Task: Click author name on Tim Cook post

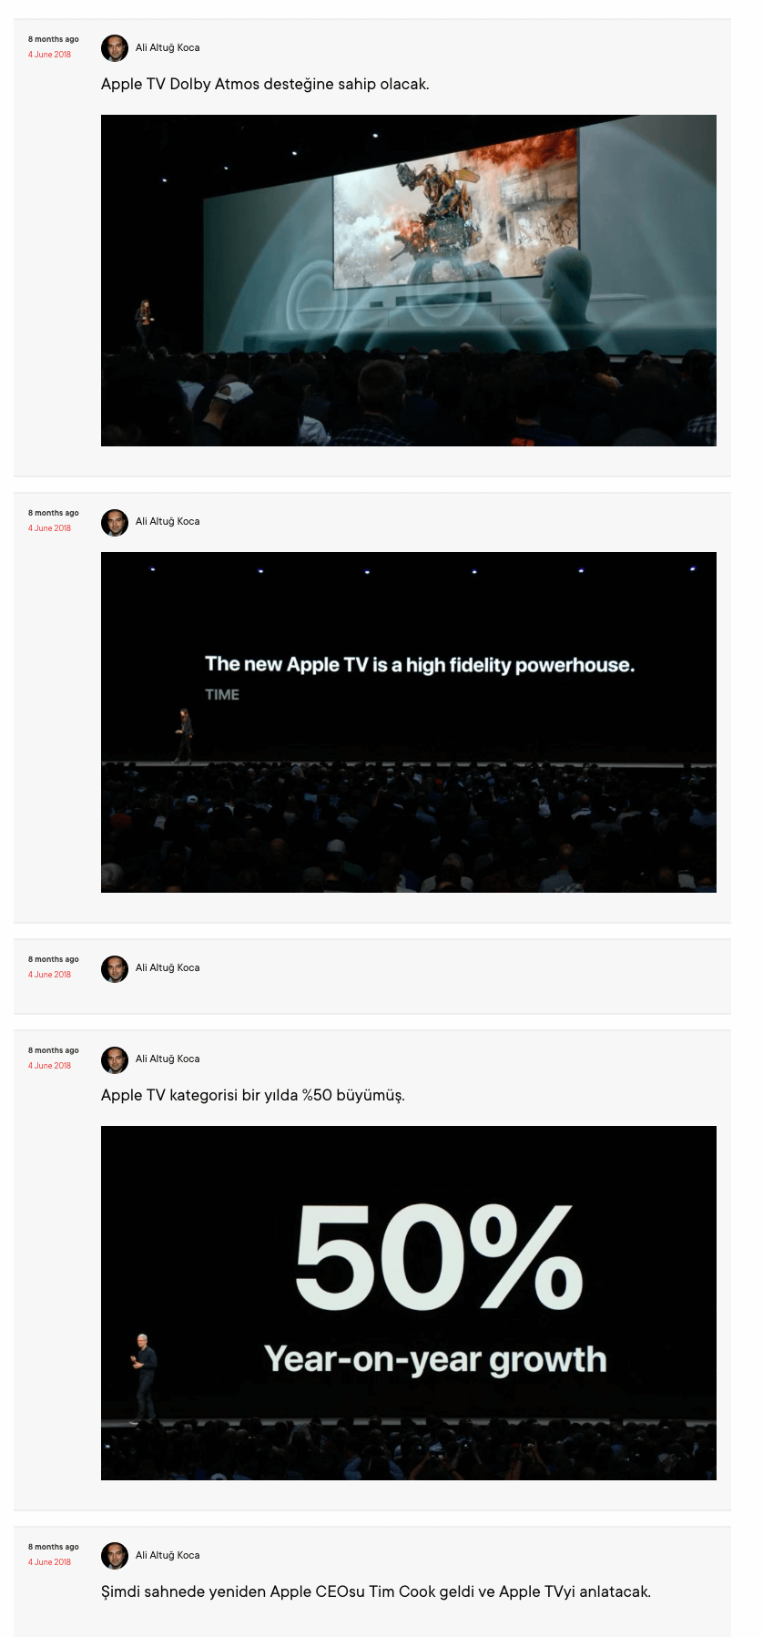Action: point(168,1555)
